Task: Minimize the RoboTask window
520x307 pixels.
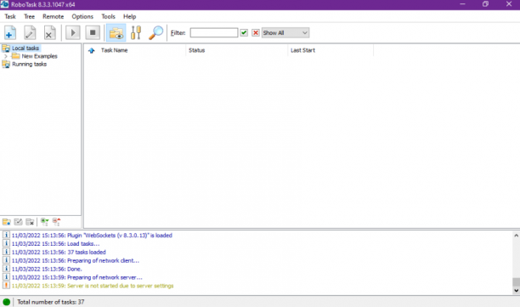Action: coord(462,4)
